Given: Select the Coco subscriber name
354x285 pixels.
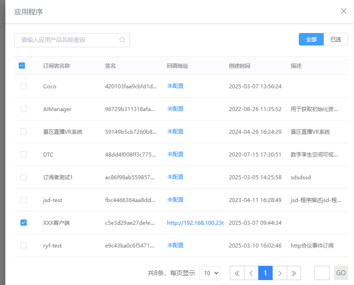Looking at the screenshot, I should (50, 87).
